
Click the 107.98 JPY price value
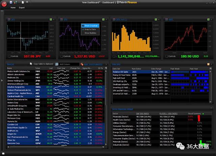pyautogui.click(x=32, y=56)
